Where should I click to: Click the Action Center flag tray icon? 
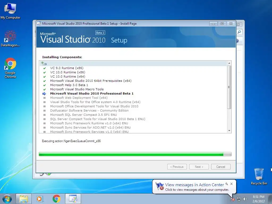coord(232,199)
